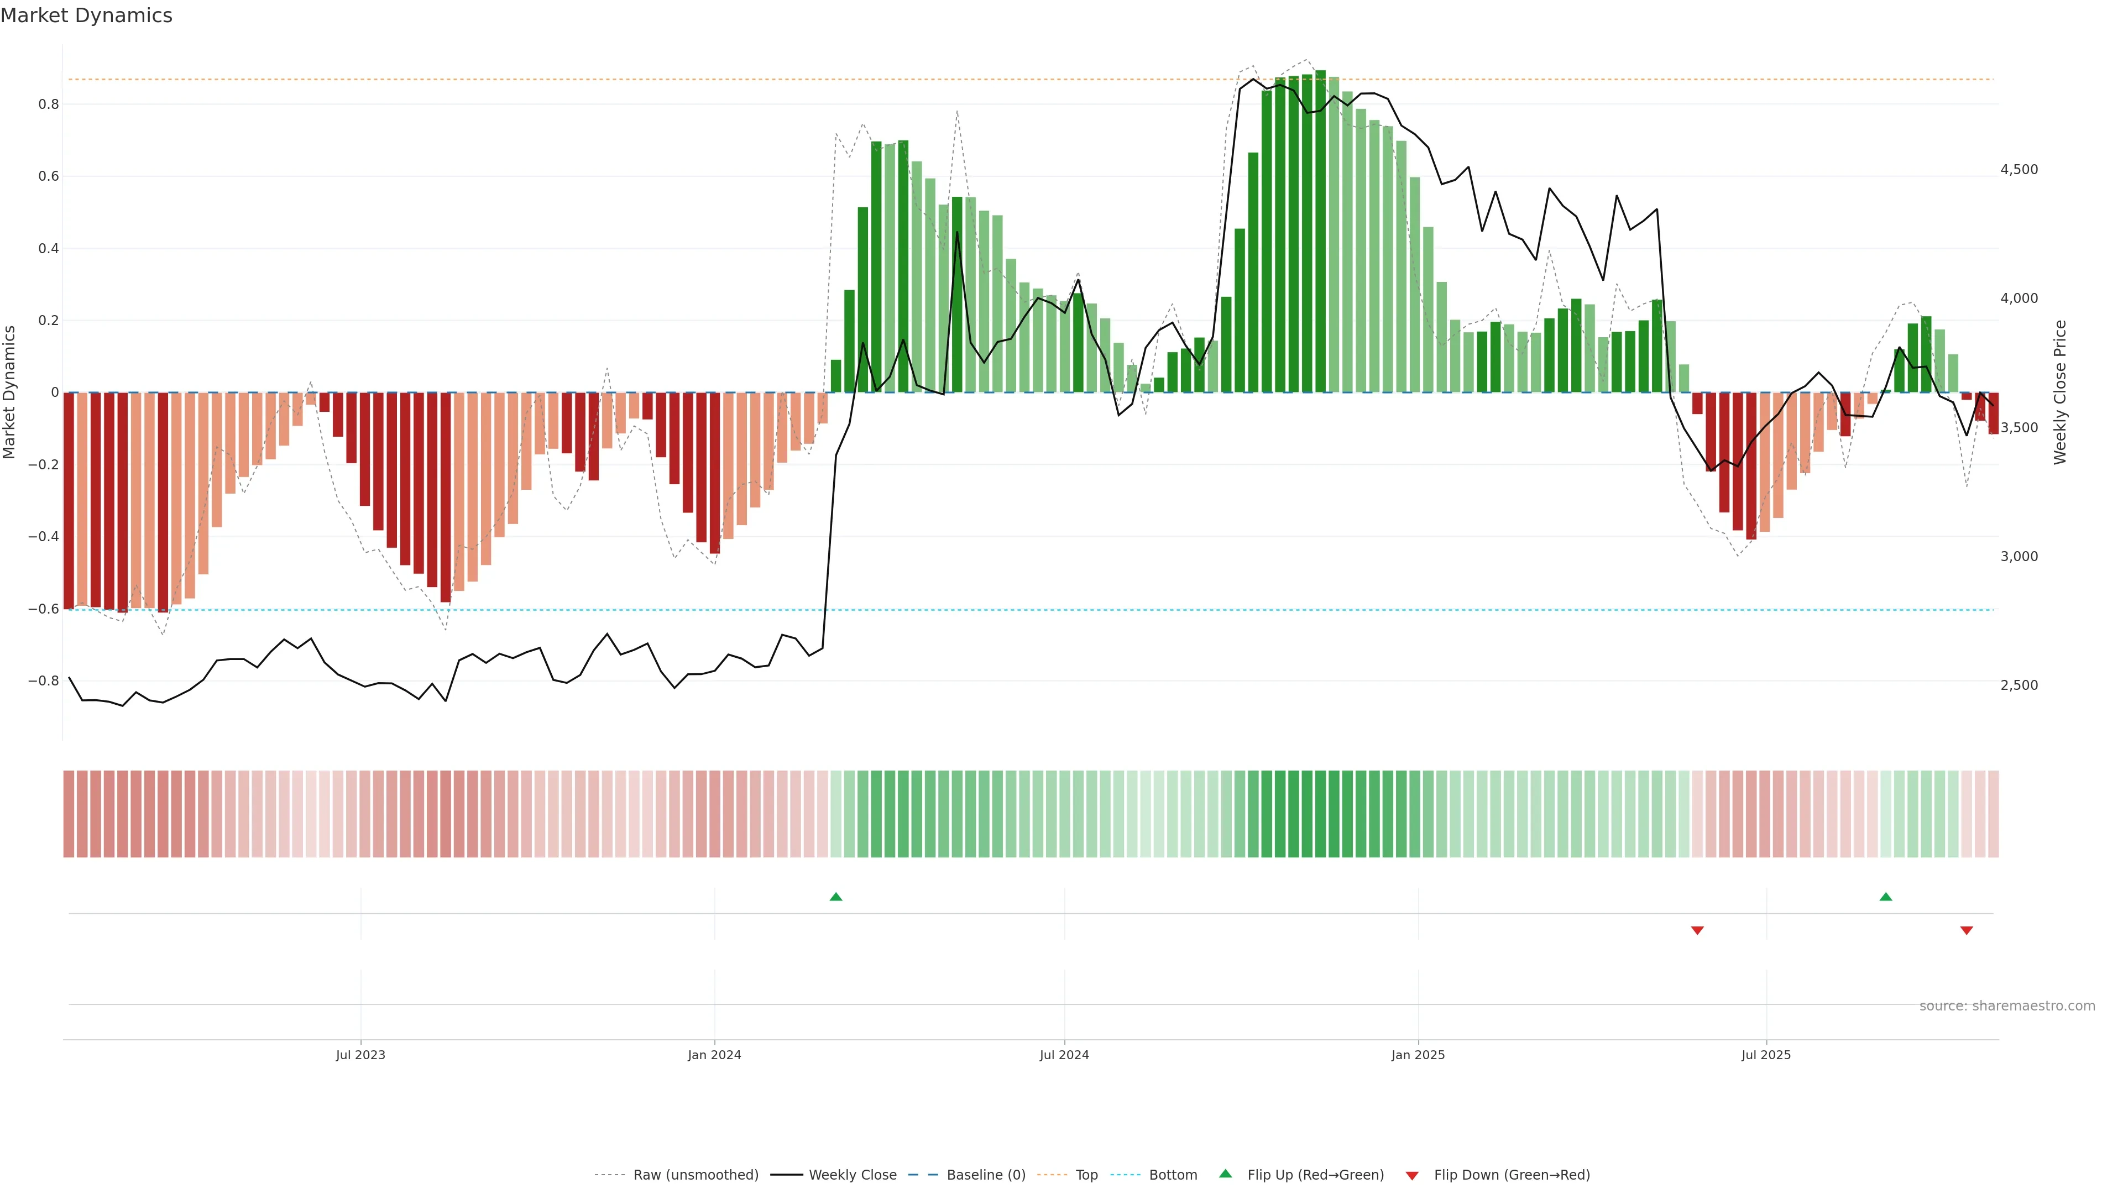This screenshot has width=2123, height=1194.
Task: Click the Weekly Close Price axis title
Action: [2059, 392]
